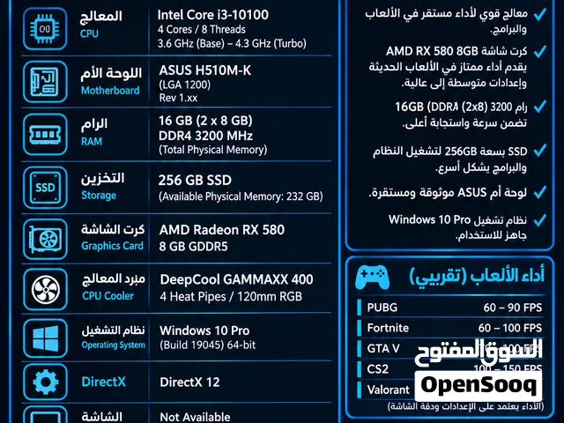
Task: Click the text DirectX 12
Action: tap(189, 382)
